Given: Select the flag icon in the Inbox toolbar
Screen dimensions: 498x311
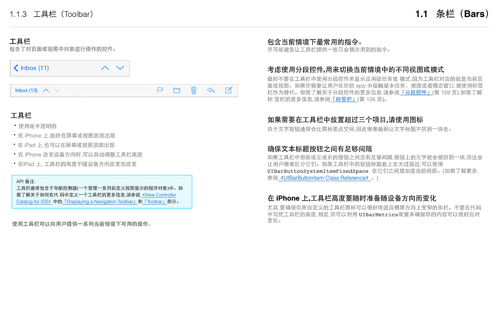Looking at the screenshot, I should coord(160,90).
